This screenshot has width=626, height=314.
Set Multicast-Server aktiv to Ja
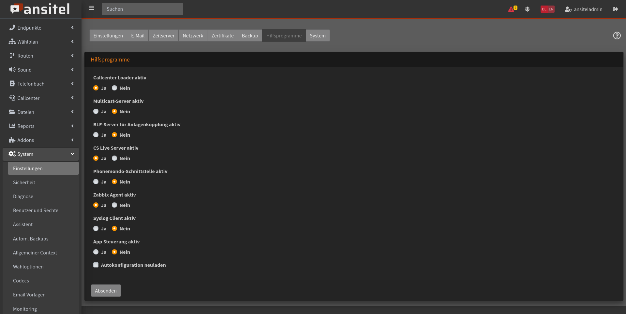point(96,111)
